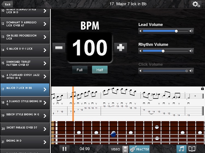The image size is (205, 153).
Task: Click chevron on Gypsy Jazz Intro row
Action: coord(45,76)
